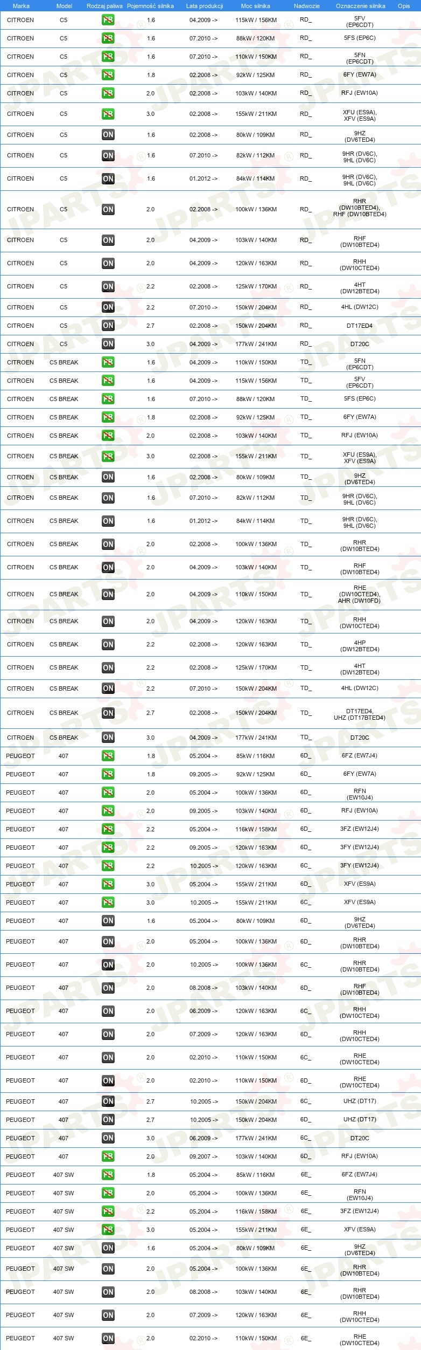Click ON diesel icon in C5 RD_ 80kW/109KM row
421x1350 pixels.
pyautogui.click(x=108, y=135)
